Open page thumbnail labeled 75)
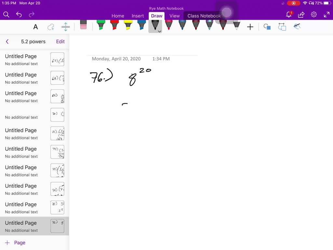The width and height of the screenshot is (333, 250). click(57, 208)
